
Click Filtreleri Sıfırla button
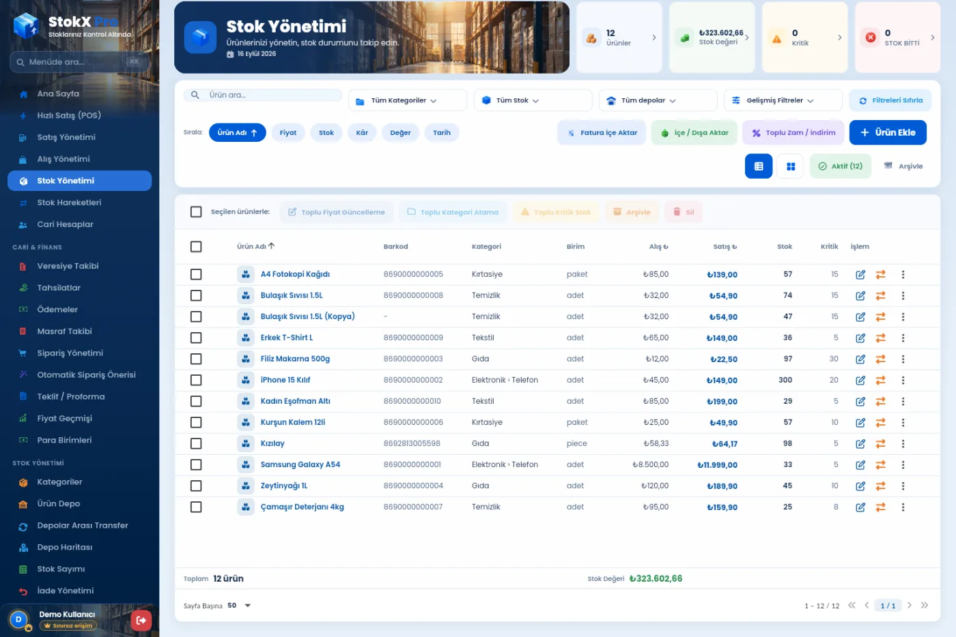click(890, 100)
